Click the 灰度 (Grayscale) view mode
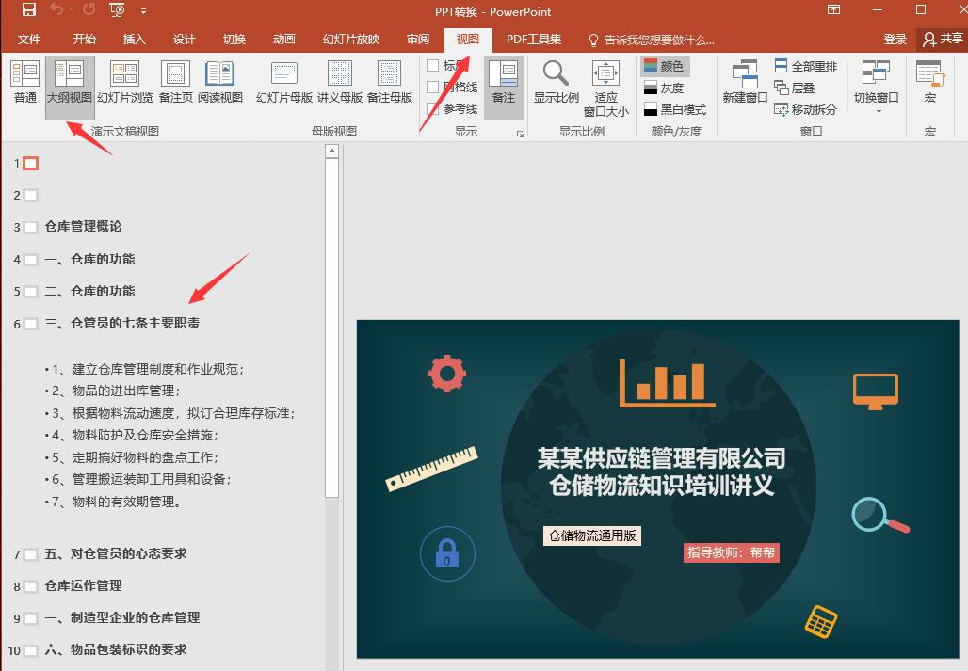Screen dimensions: 968x671 pos(665,88)
